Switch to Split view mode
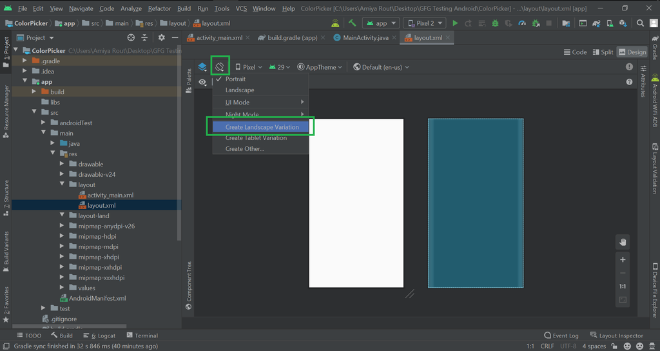This screenshot has width=660, height=351. [602, 52]
